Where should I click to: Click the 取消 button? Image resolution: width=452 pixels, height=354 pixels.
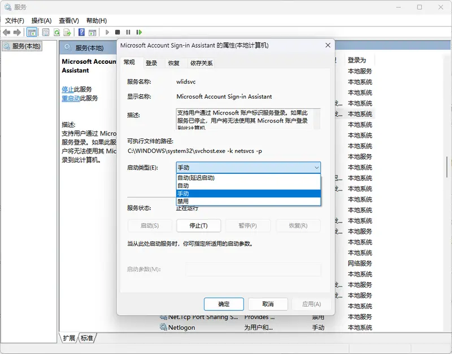tap(268, 304)
